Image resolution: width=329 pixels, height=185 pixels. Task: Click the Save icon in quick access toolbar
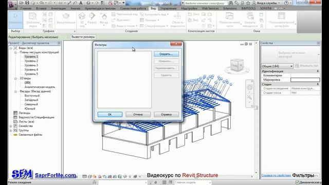point(27,3)
